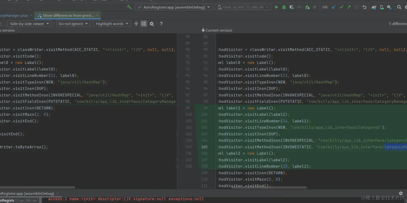Toggle fold marker at line 108
407x203 pixels.
177,166
